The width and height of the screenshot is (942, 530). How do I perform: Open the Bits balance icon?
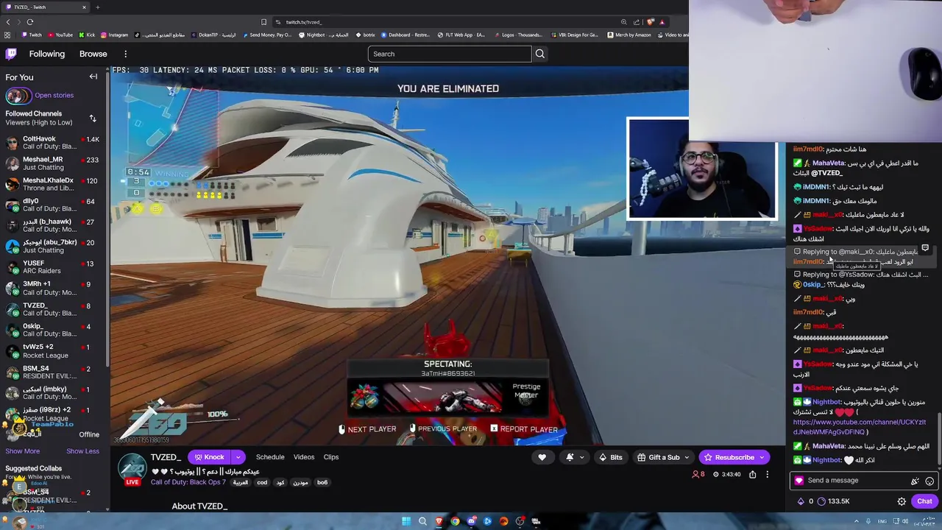[x=801, y=501]
